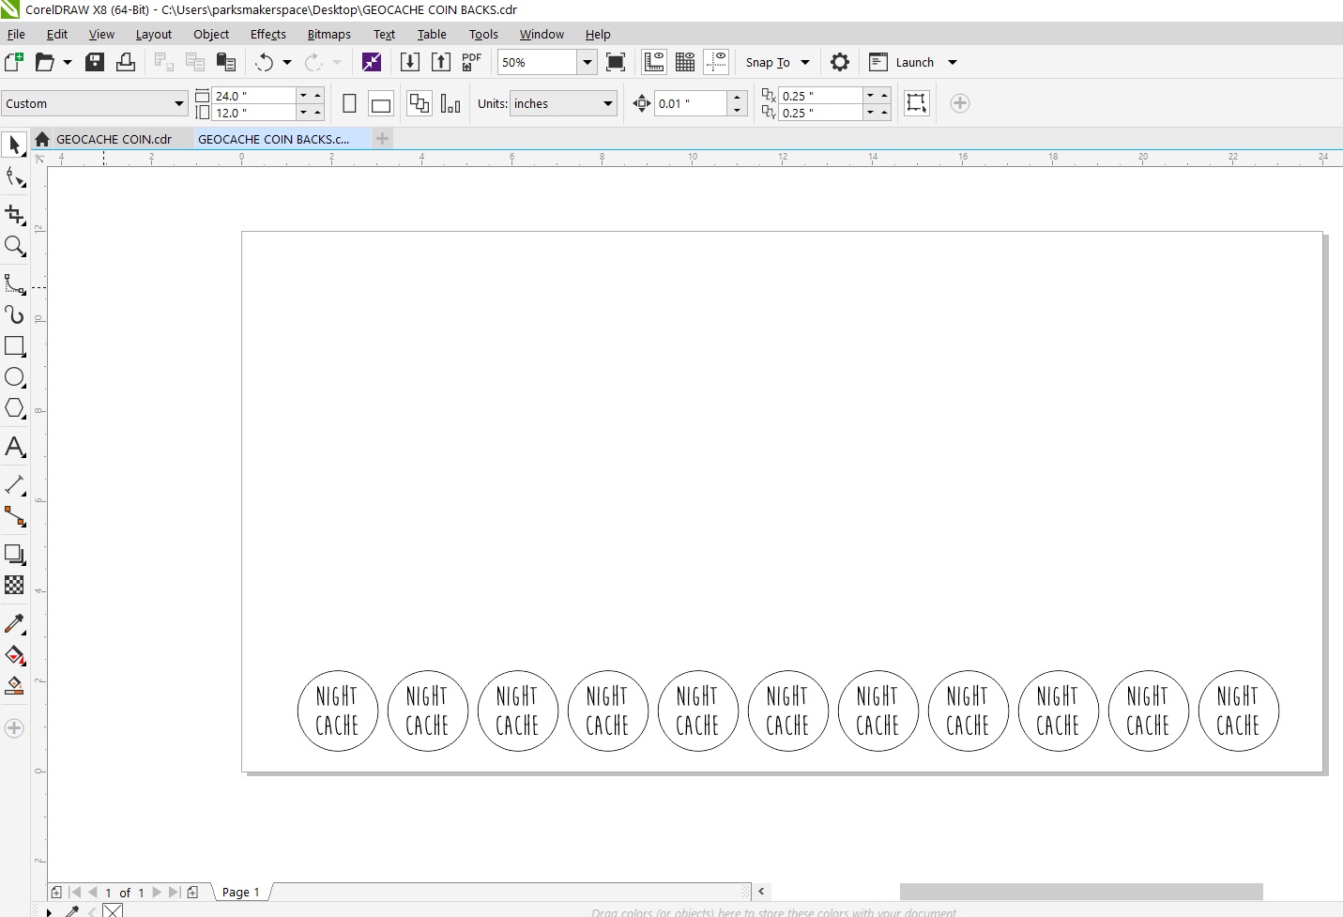The height and width of the screenshot is (917, 1343).
Task: Toggle Show rulers button
Action: pos(654,62)
